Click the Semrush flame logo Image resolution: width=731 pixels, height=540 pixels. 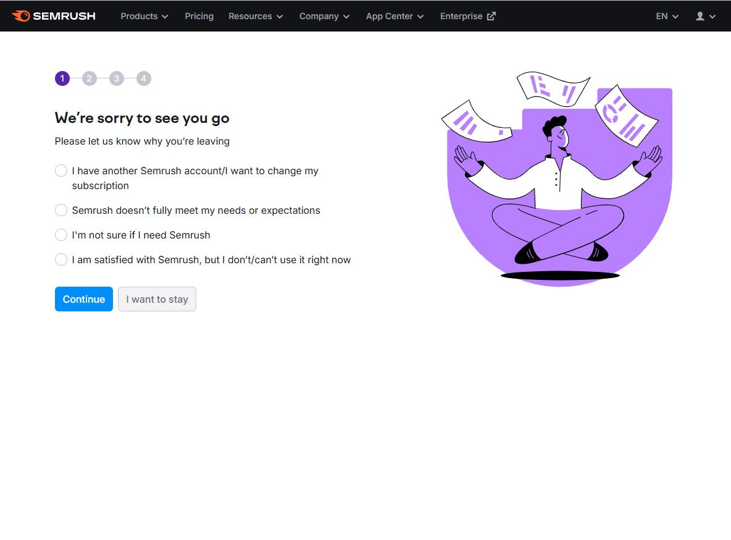click(53, 16)
